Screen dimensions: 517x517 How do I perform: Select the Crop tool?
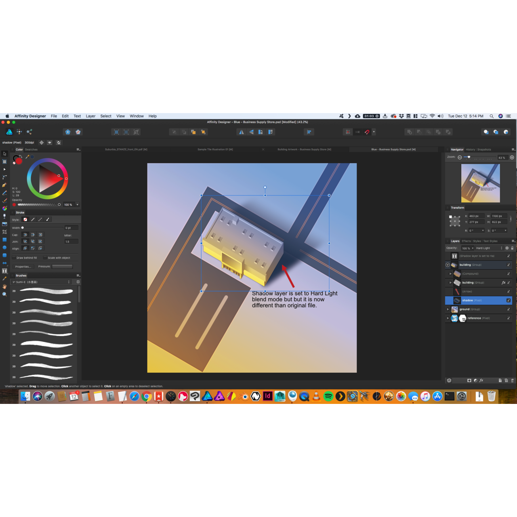[x=4, y=231]
